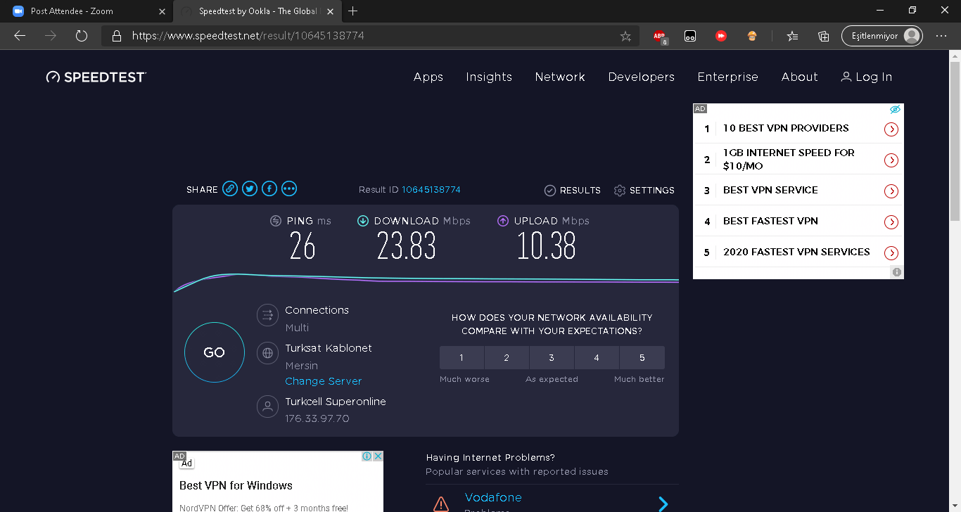Open the Insights menu

[x=489, y=77]
